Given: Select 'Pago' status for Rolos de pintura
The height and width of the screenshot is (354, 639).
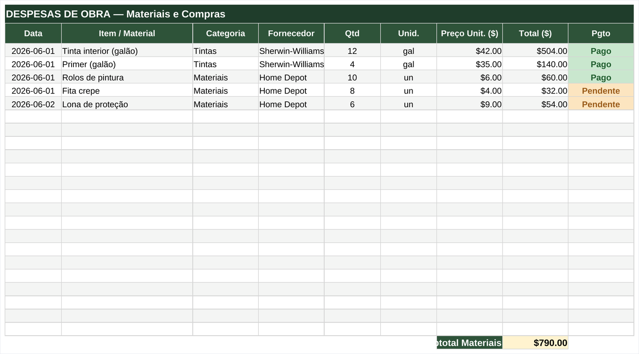Looking at the screenshot, I should (601, 77).
